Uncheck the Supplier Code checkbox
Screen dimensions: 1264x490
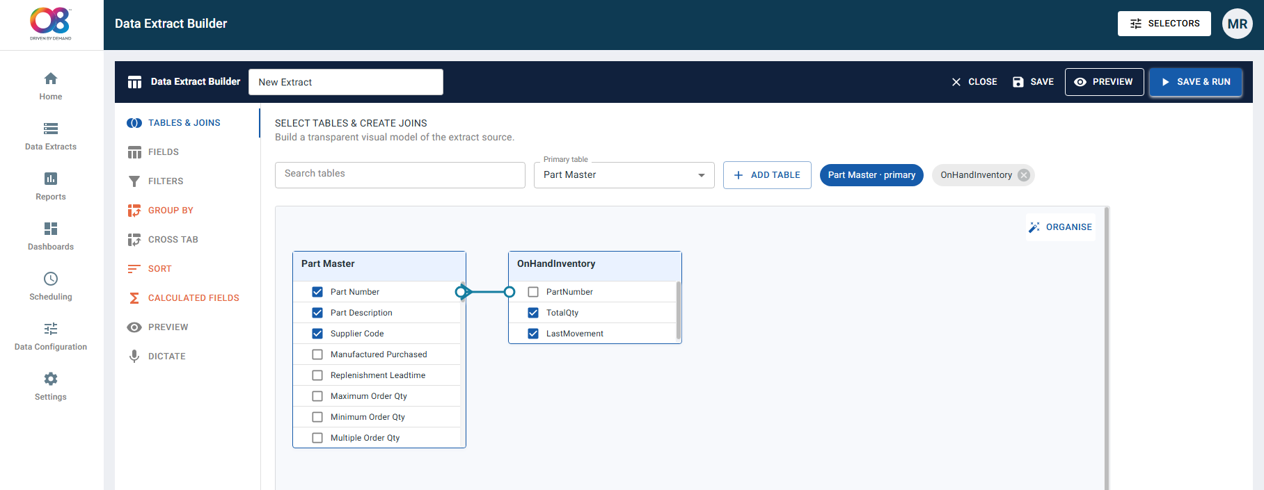tap(317, 334)
